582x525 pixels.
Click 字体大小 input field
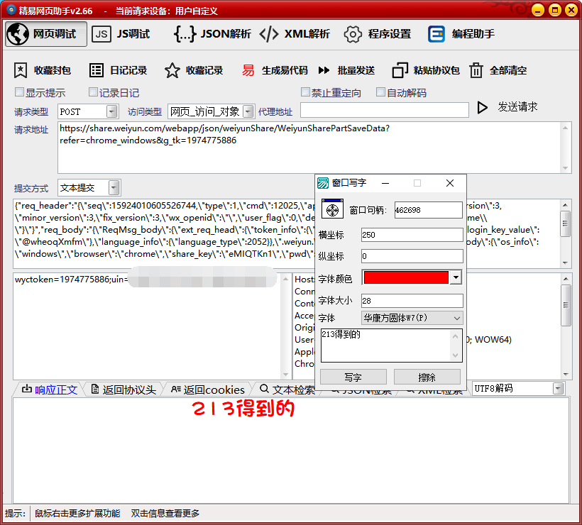(x=412, y=301)
